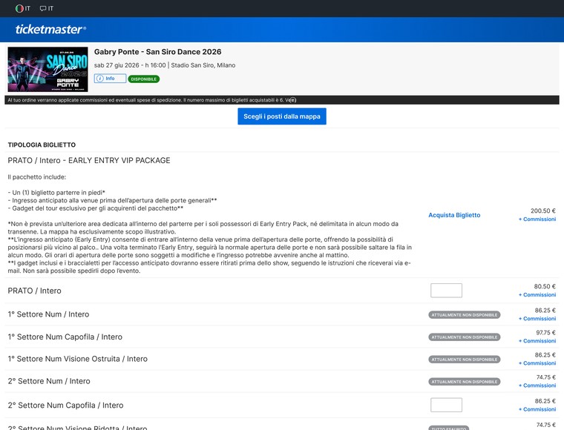Click Acquista Biglietto for VIP package
The image size is (564, 430).
pos(454,215)
